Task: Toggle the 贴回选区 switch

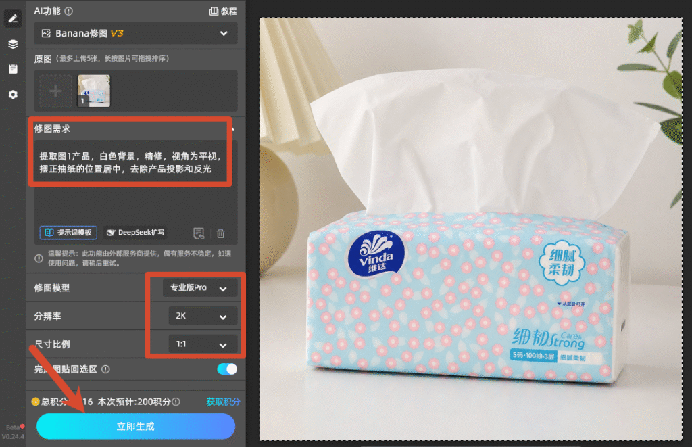Action: [x=227, y=369]
